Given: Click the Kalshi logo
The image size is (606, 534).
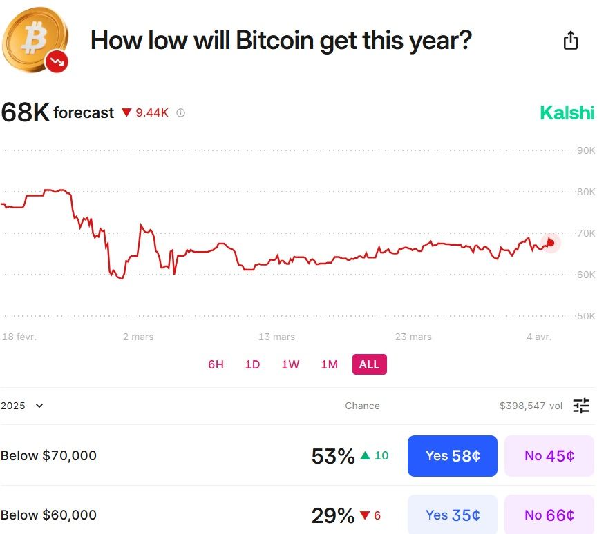Looking at the screenshot, I should [567, 112].
